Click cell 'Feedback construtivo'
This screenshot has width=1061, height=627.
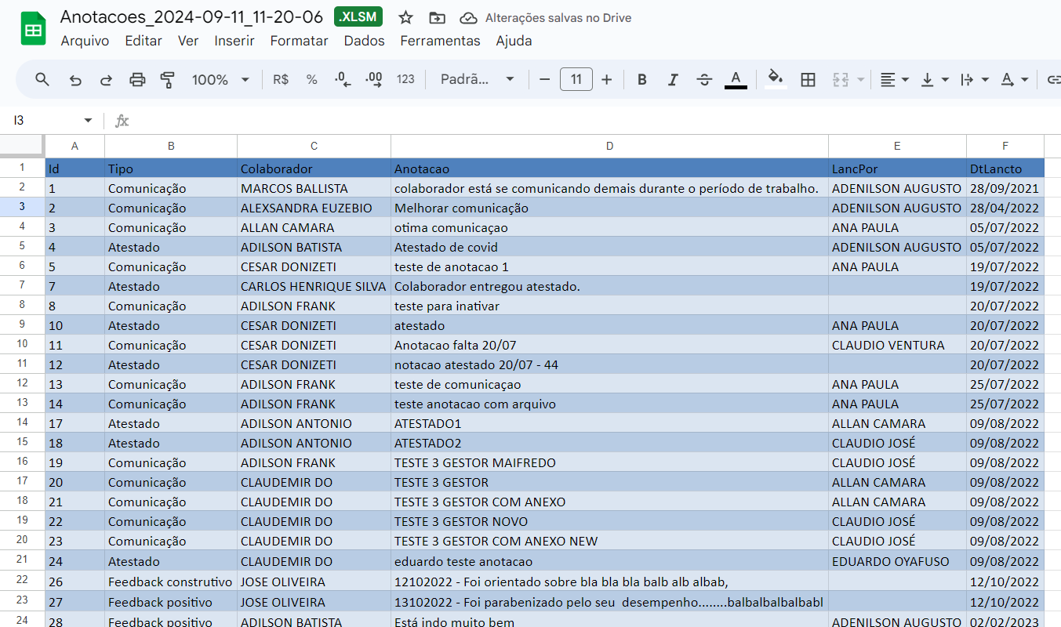pyautogui.click(x=171, y=582)
